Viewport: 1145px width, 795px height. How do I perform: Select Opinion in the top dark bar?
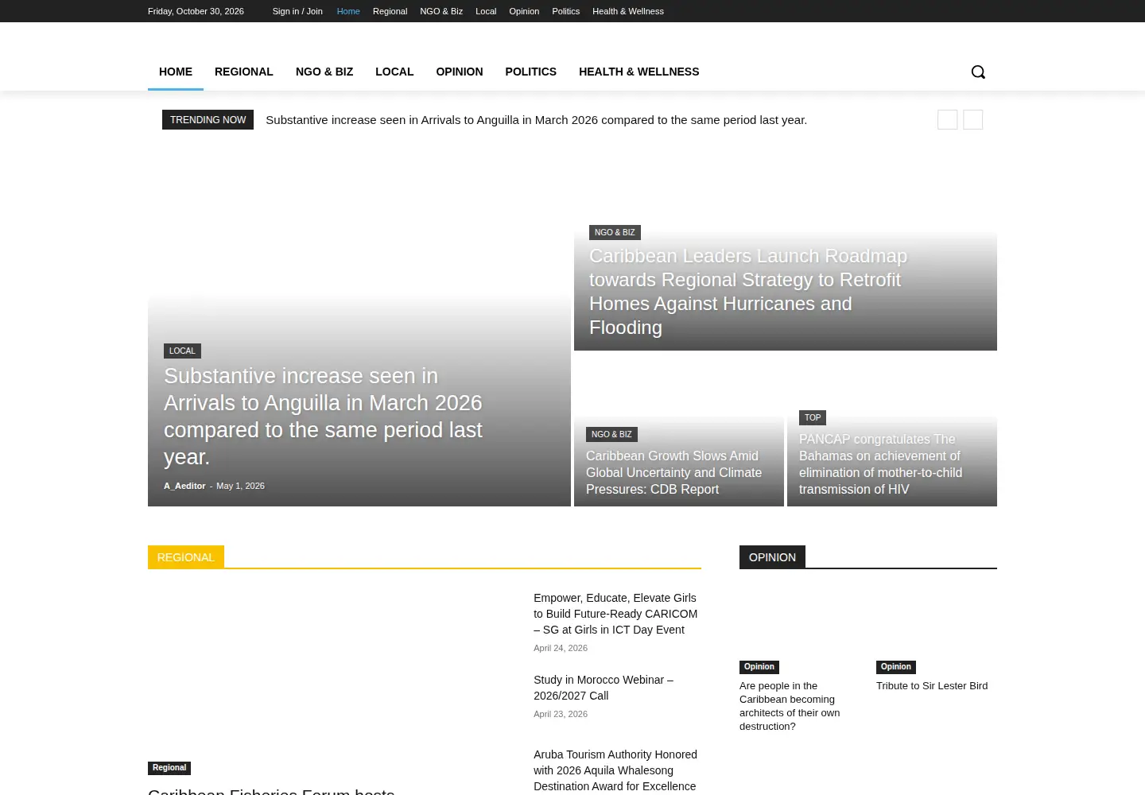pyautogui.click(x=524, y=11)
